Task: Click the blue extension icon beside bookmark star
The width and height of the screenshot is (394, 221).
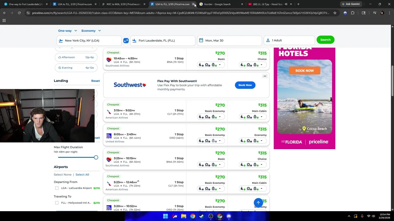Action: click(345, 13)
